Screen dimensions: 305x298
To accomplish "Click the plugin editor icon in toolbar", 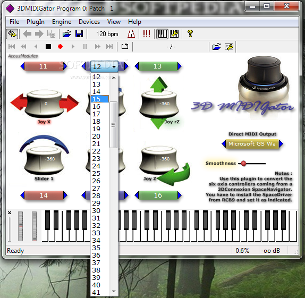I will 12,34.
